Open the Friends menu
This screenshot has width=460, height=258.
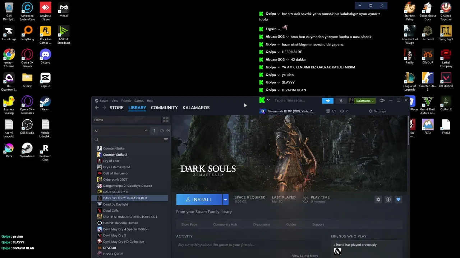click(x=126, y=101)
